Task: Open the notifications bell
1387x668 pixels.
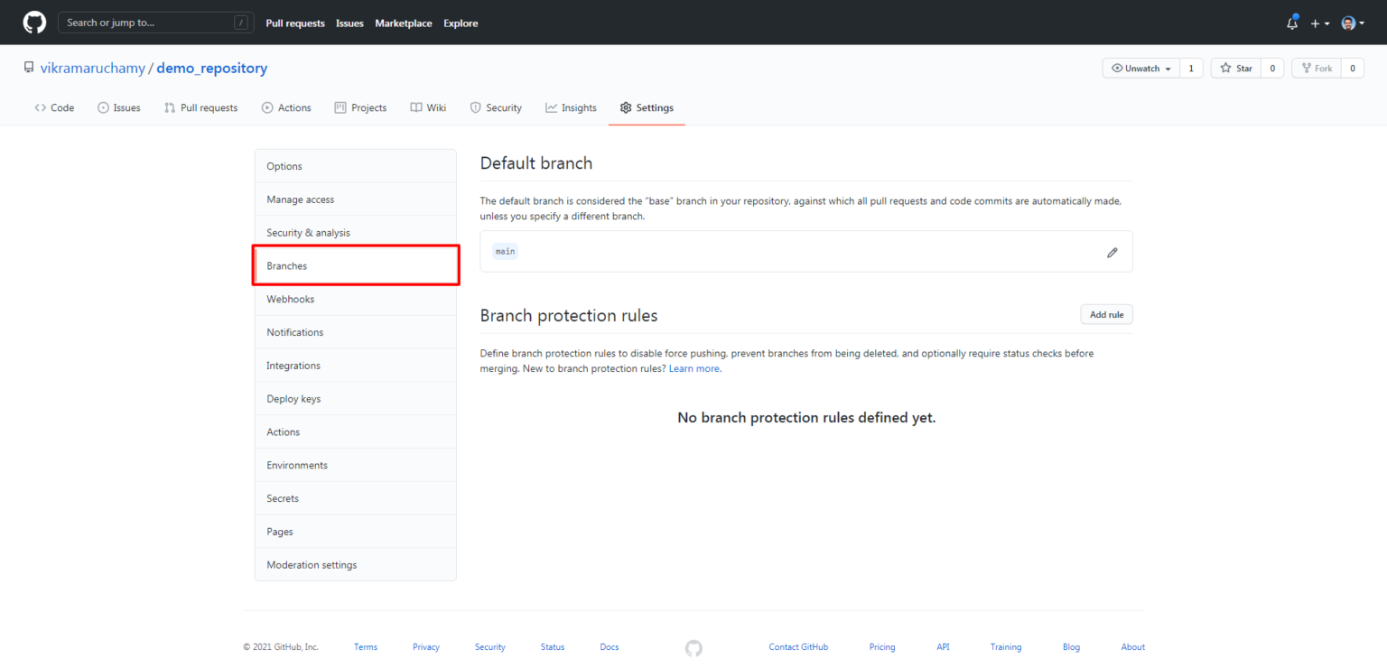Action: coord(1291,23)
